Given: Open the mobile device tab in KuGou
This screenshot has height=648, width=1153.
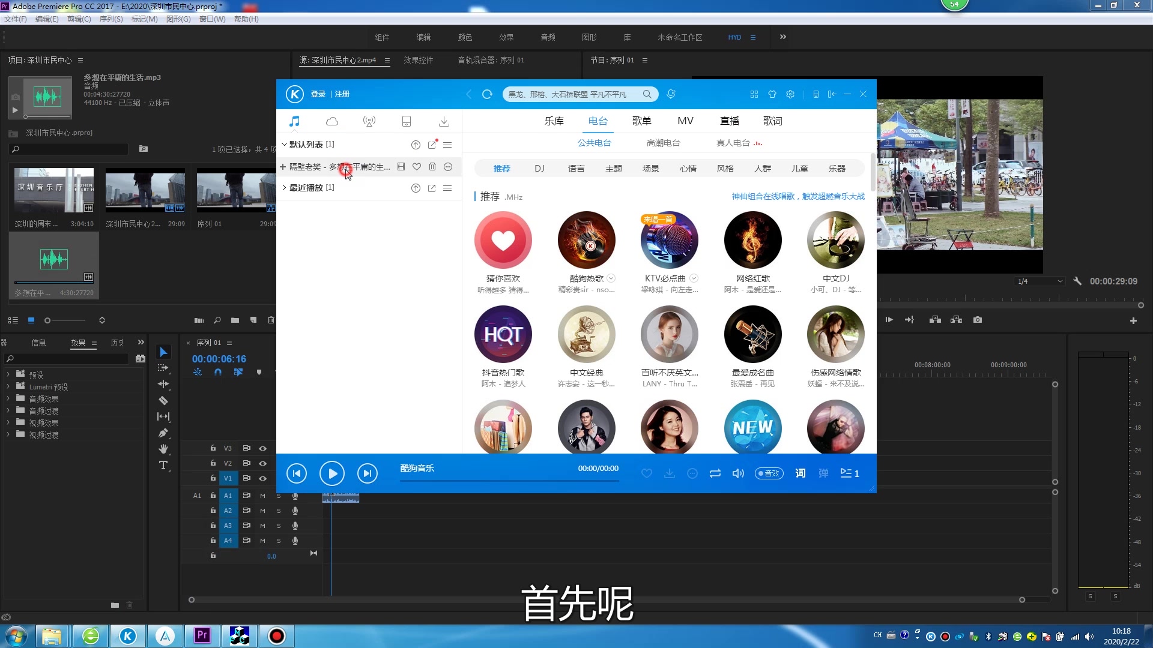Looking at the screenshot, I should coord(407,121).
